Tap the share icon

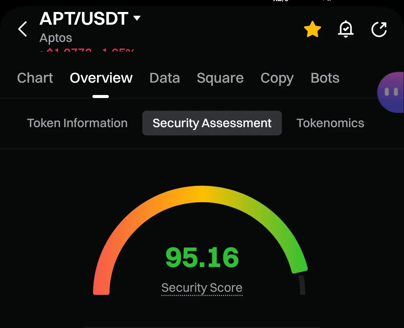(x=379, y=29)
